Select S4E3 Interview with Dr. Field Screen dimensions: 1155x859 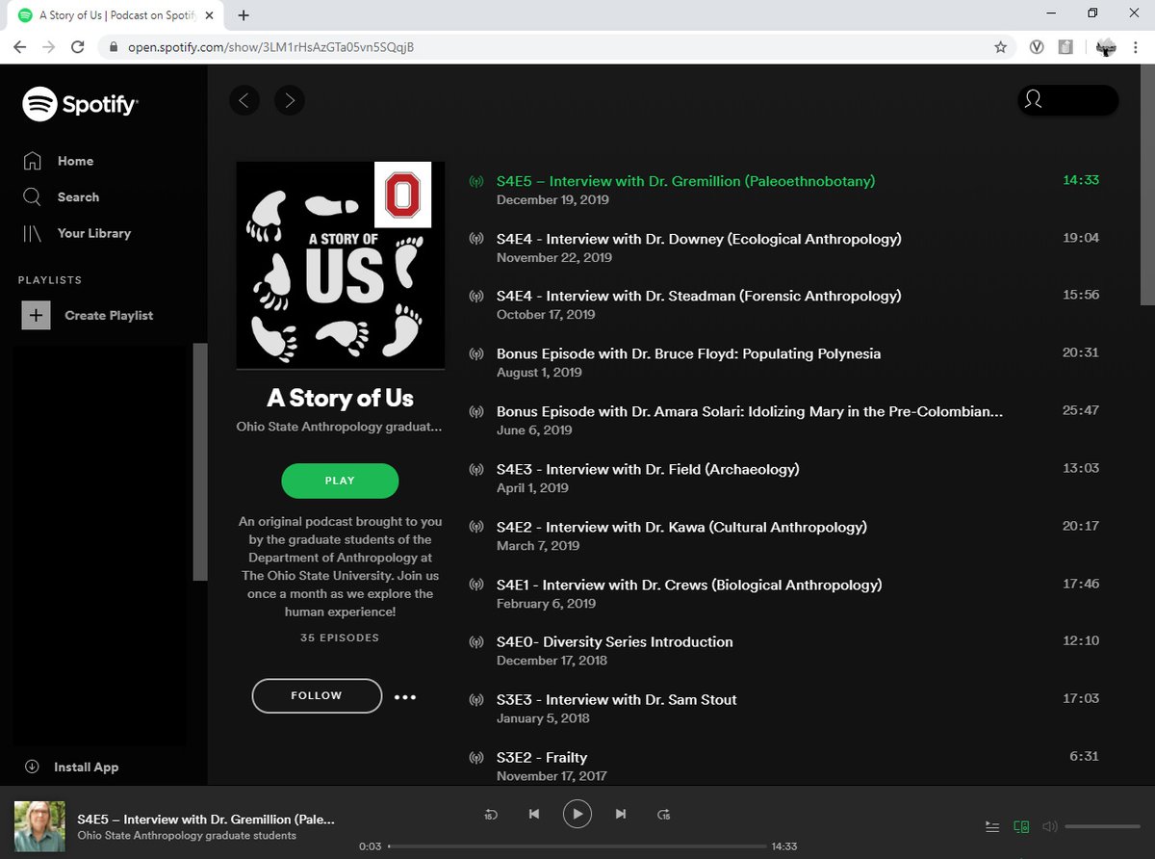(x=648, y=469)
